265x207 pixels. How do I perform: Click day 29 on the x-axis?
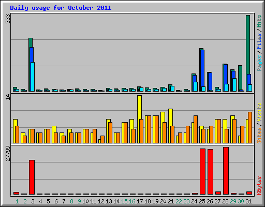pyautogui.click(x=233, y=201)
